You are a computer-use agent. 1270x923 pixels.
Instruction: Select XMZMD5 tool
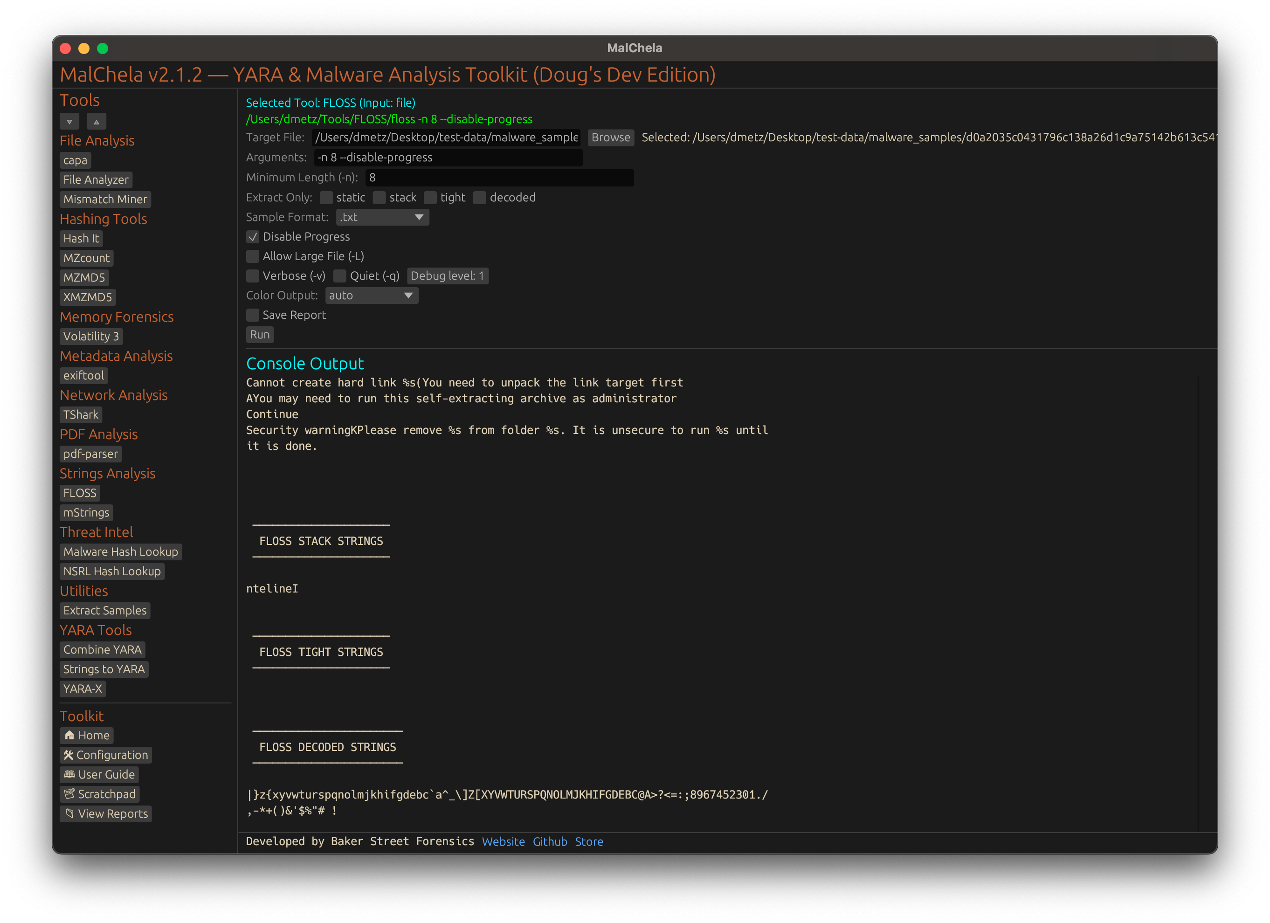88,297
